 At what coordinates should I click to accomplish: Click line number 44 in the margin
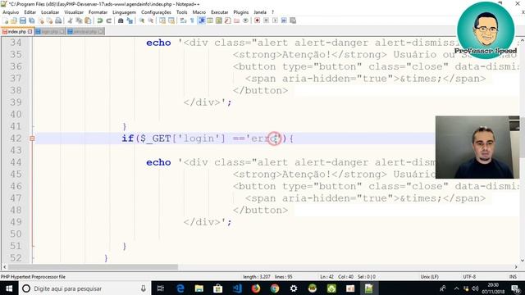(x=16, y=162)
